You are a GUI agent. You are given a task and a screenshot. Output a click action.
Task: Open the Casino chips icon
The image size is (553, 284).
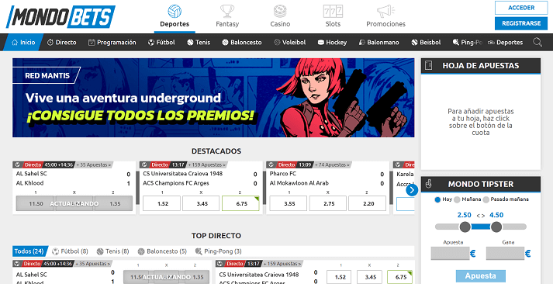point(280,12)
